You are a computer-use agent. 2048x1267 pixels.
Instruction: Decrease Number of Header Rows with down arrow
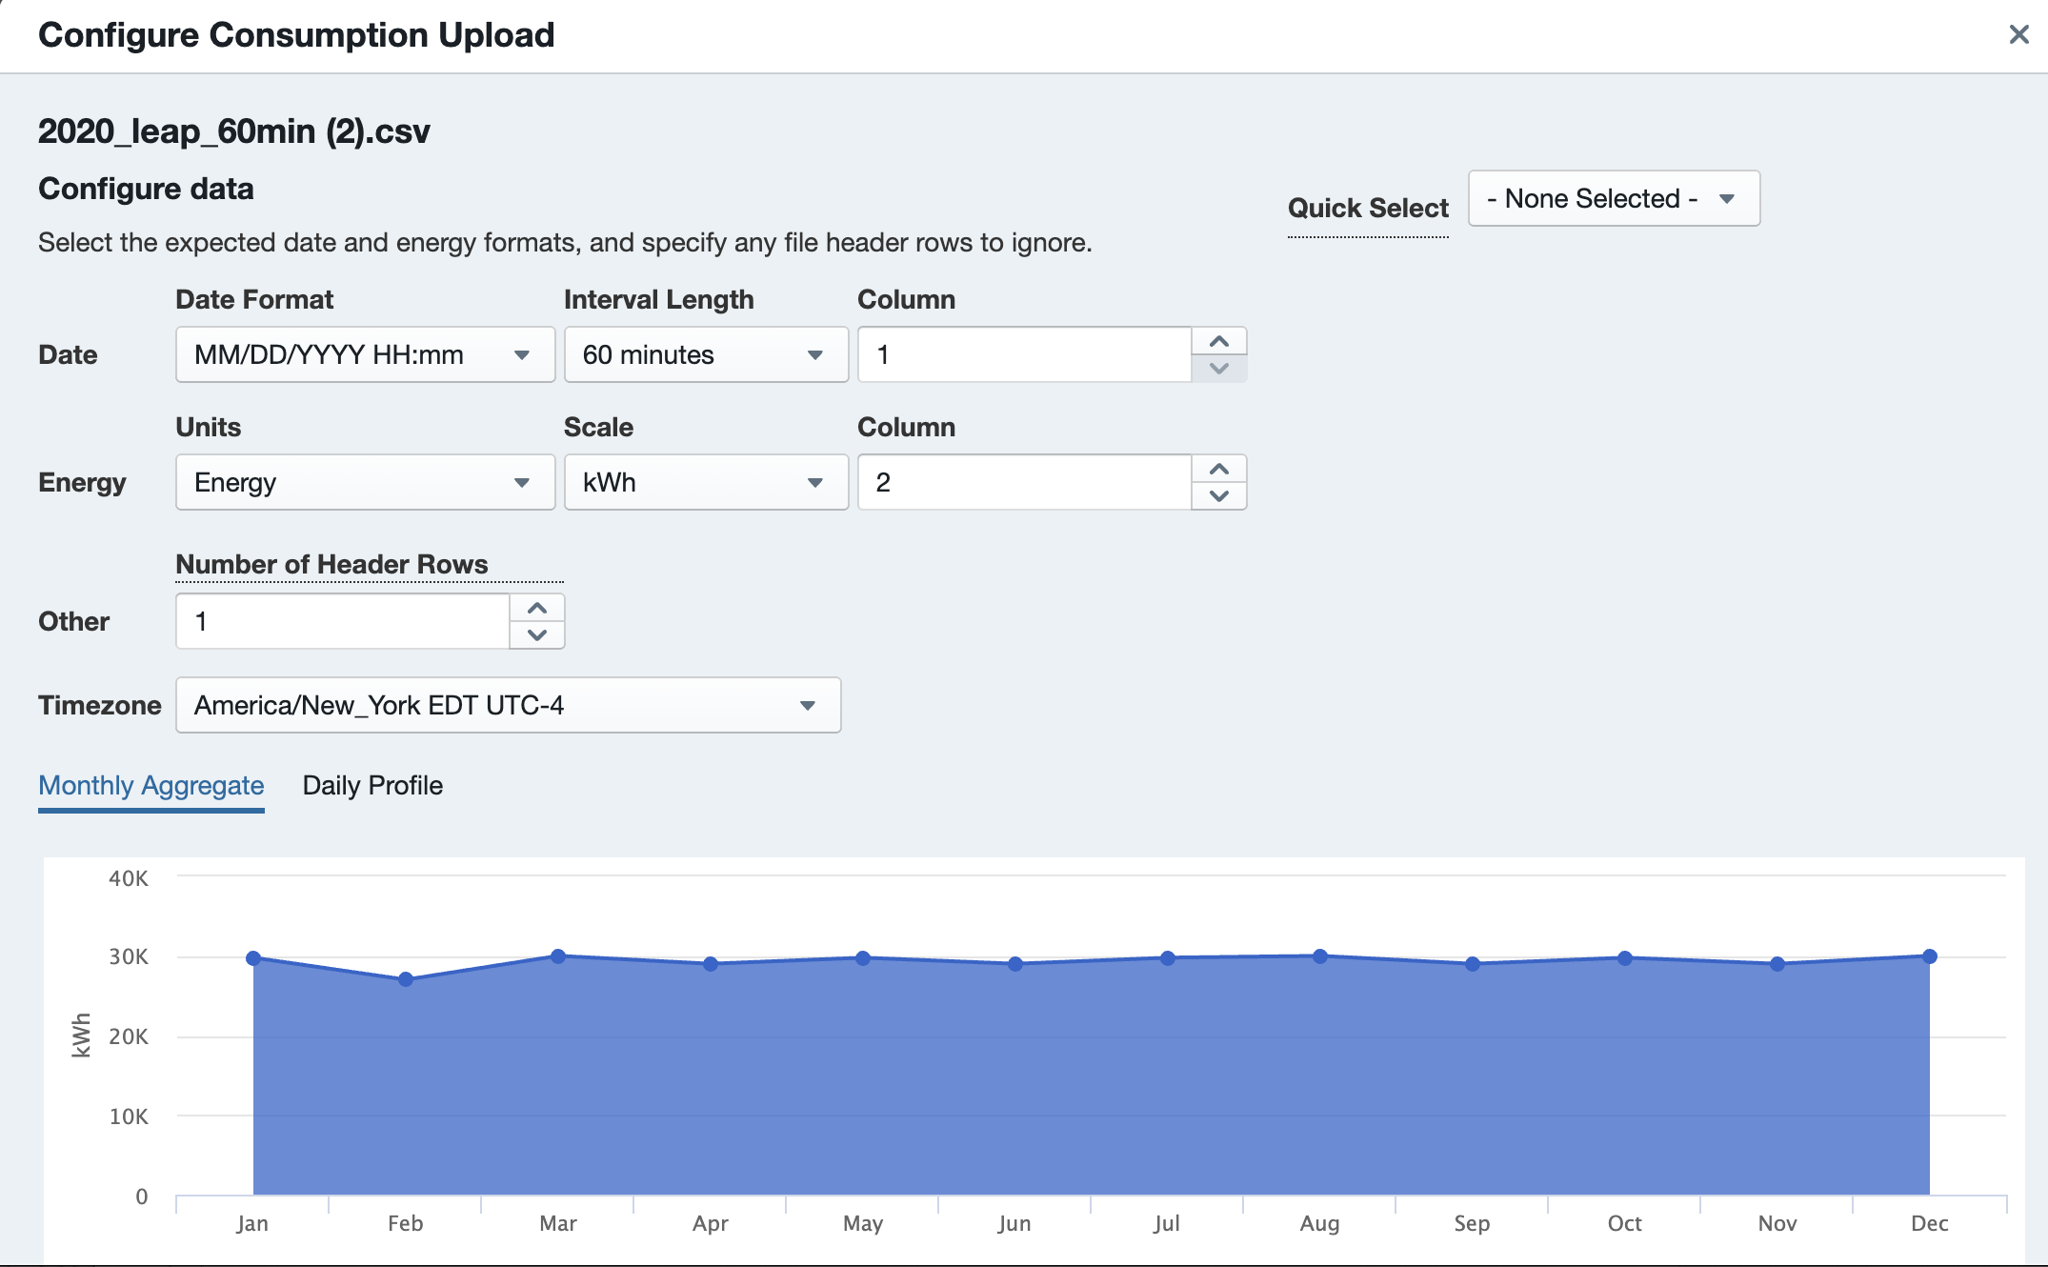click(x=536, y=635)
